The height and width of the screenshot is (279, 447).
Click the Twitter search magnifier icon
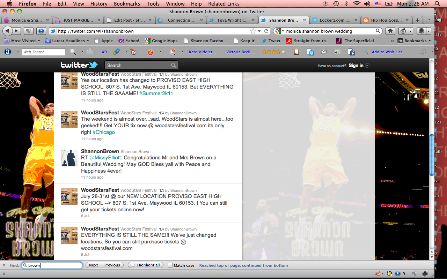174,65
